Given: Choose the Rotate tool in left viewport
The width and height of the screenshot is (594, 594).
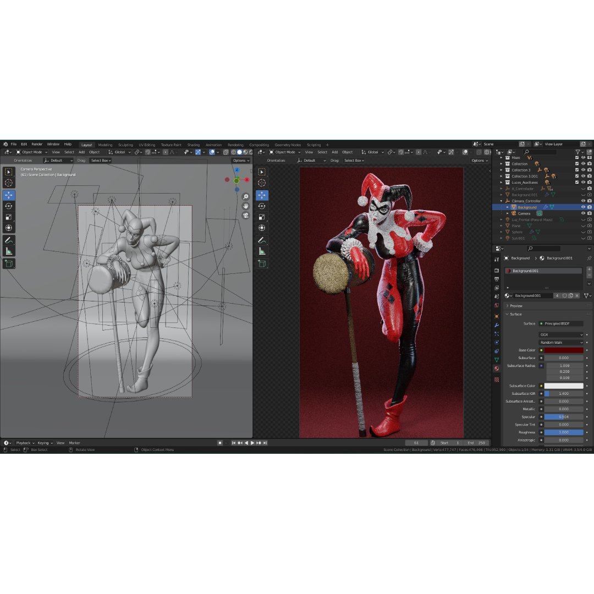Looking at the screenshot, I should pos(9,206).
